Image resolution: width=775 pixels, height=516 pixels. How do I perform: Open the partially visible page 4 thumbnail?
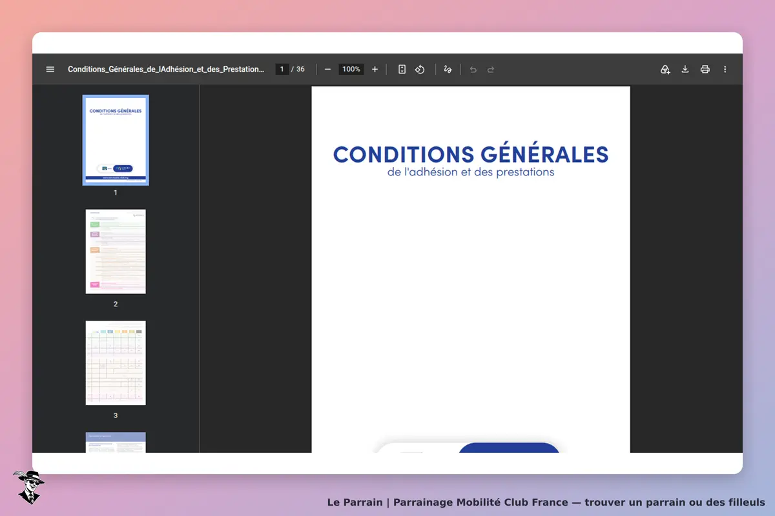116,442
